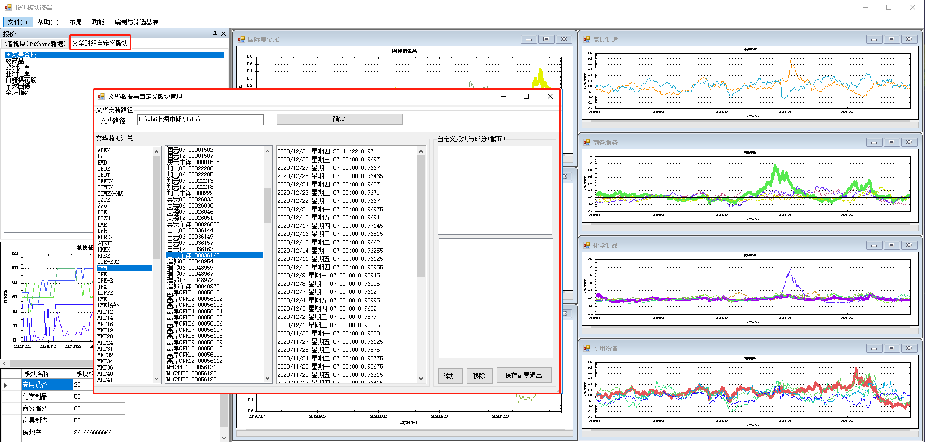This screenshot has width=925, height=442.
Task: Click exchange list scroll-down arrow
Action: point(157,379)
